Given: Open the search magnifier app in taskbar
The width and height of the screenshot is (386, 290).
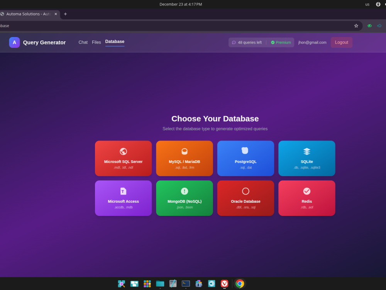Looking at the screenshot, I should [x=121, y=283].
